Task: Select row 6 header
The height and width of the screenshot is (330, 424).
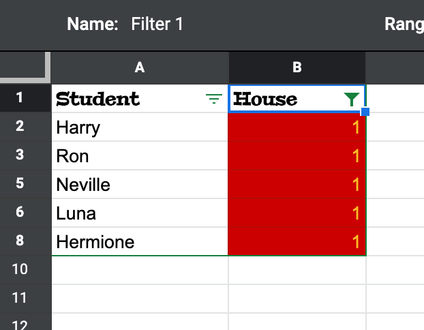Action: coord(19,213)
